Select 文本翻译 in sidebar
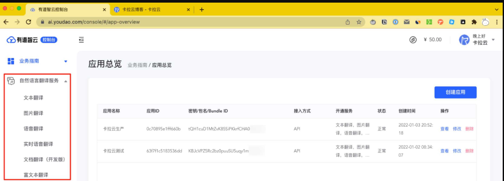The width and height of the screenshot is (504, 181). [x=34, y=98]
